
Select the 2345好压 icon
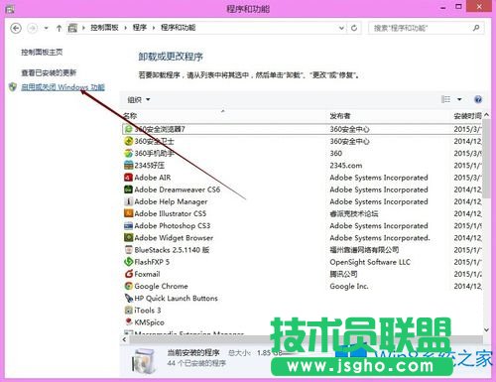point(128,165)
